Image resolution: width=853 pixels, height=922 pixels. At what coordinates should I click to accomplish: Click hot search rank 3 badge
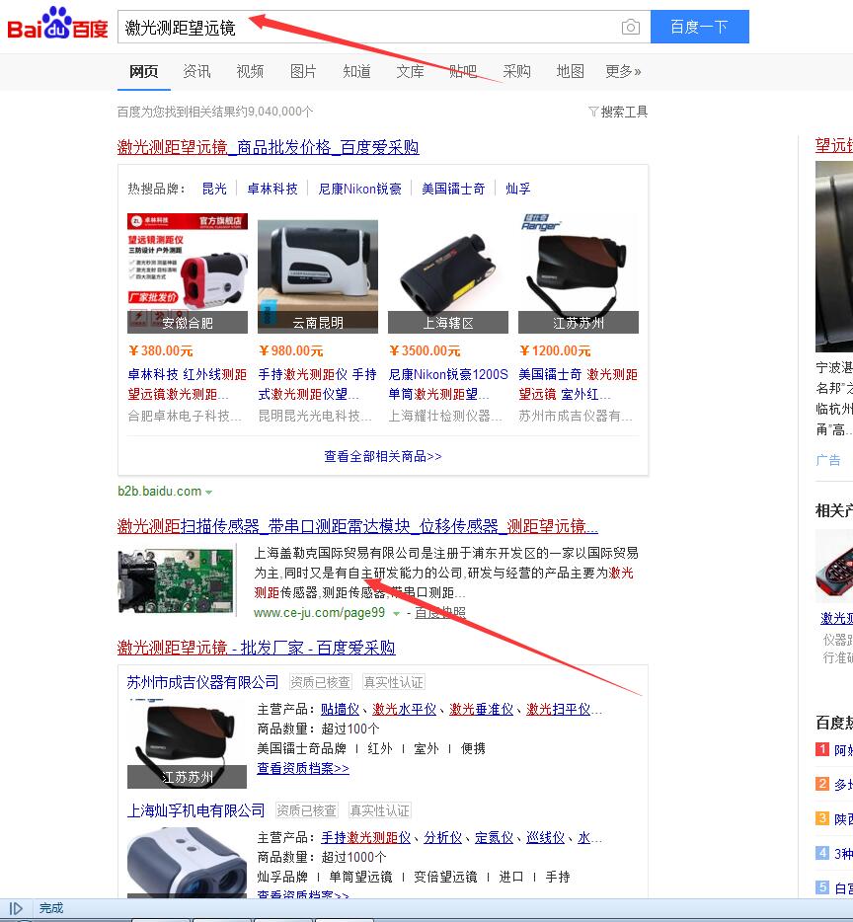(821, 818)
